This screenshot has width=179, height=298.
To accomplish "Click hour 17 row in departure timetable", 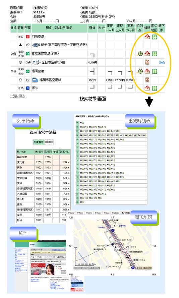I will click(111, 173).
